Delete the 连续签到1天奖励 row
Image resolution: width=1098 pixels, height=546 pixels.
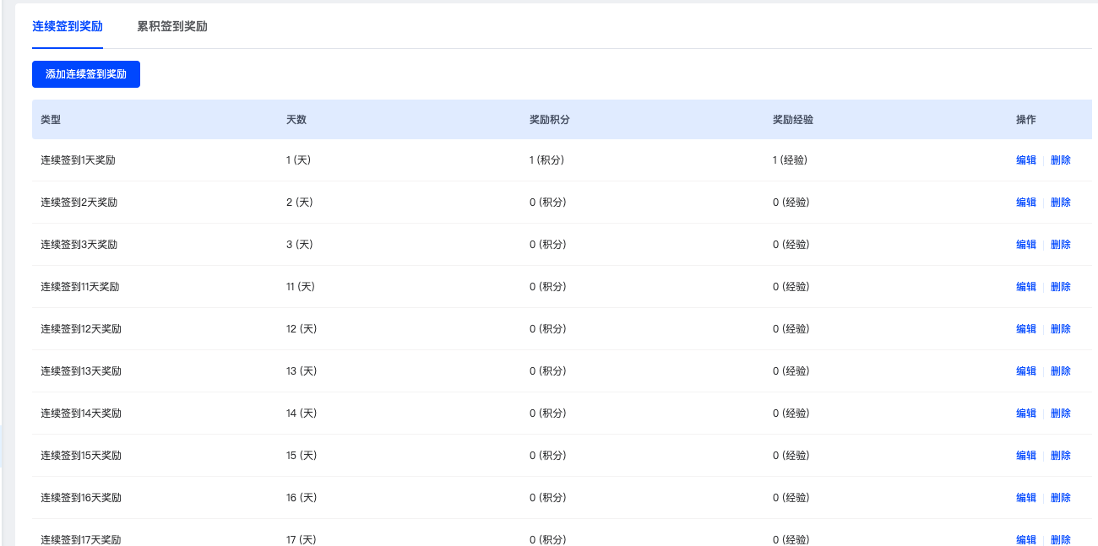coord(1060,160)
